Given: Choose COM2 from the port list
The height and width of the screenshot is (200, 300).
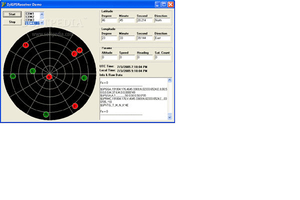Looking at the screenshot, I should click(x=30, y=16).
